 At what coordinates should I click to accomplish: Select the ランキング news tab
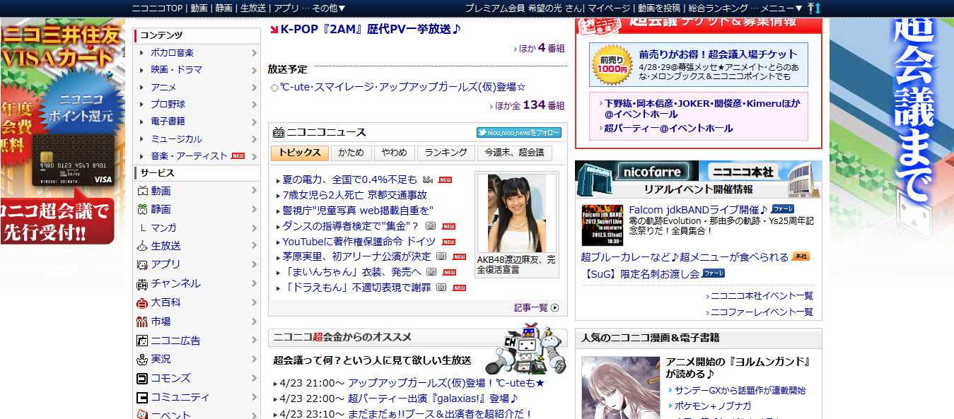tap(446, 153)
